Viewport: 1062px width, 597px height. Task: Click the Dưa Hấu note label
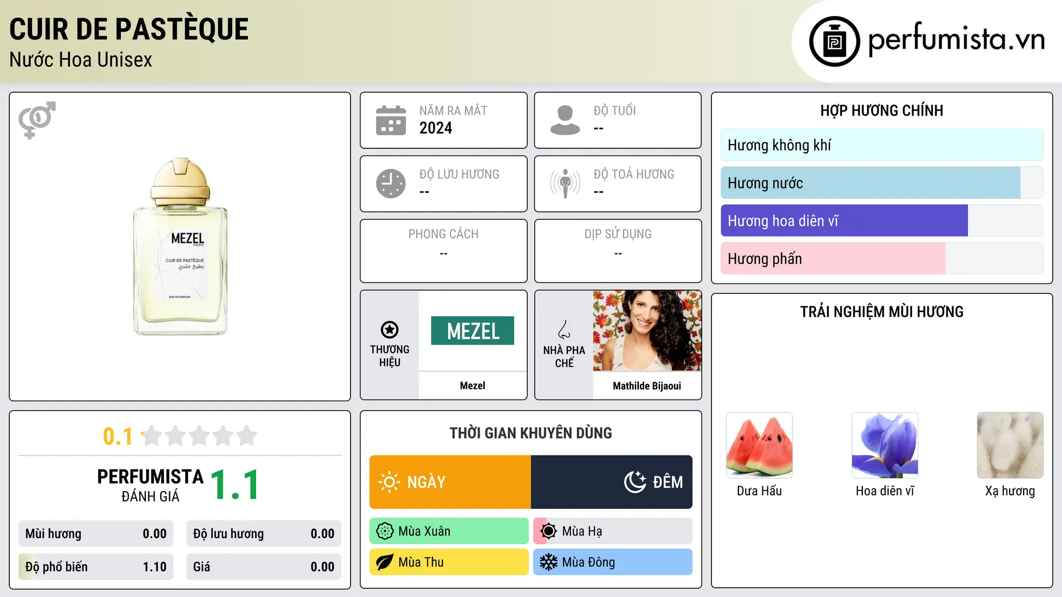759,491
